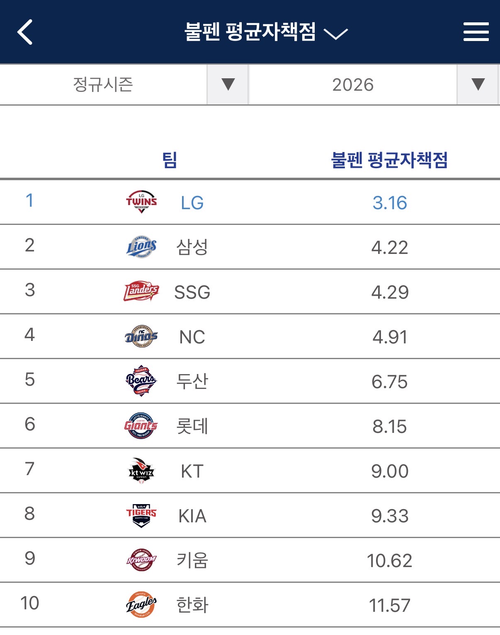Click the Lotte Giants logo

tap(141, 426)
